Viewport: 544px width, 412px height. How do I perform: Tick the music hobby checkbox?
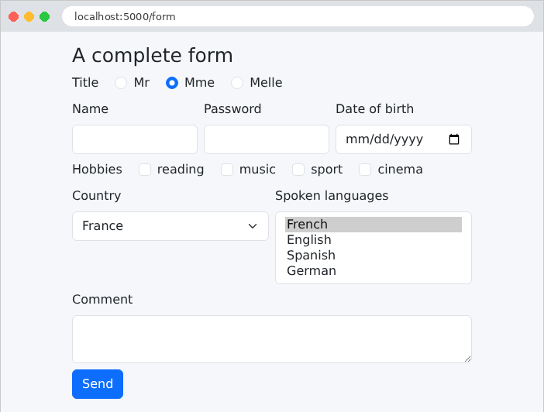pyautogui.click(x=227, y=170)
